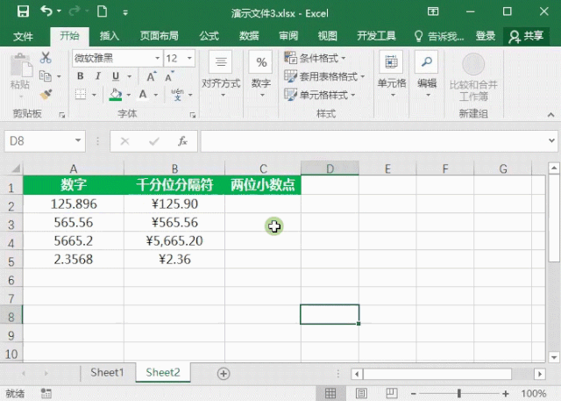
Task: Open the clipboard pane dialog launcher
Action: pyautogui.click(x=62, y=115)
